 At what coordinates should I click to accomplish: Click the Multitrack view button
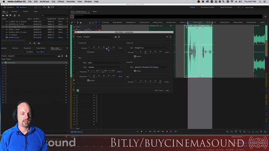21,8
